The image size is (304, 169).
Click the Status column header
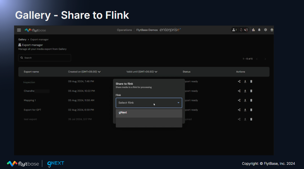click(186, 72)
